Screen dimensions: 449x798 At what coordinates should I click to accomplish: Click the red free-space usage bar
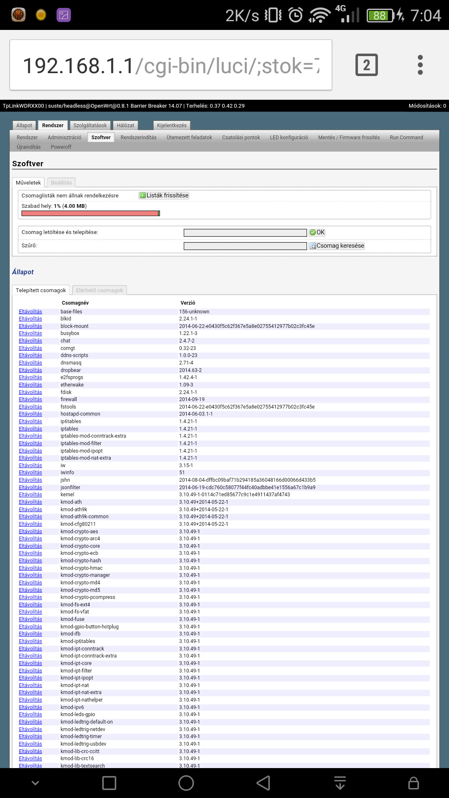pyautogui.click(x=91, y=214)
